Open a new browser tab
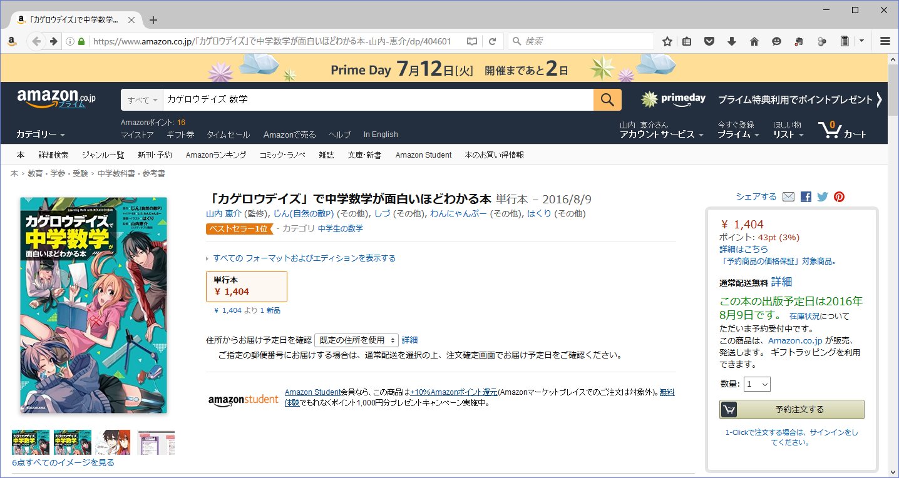The image size is (899, 478). click(x=153, y=20)
